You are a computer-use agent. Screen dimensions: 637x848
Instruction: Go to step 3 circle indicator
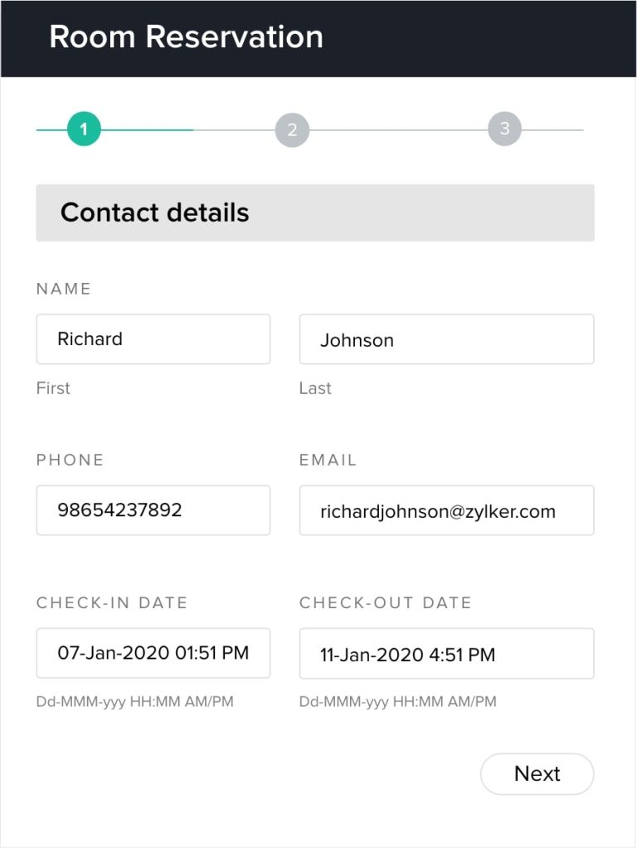(x=504, y=129)
